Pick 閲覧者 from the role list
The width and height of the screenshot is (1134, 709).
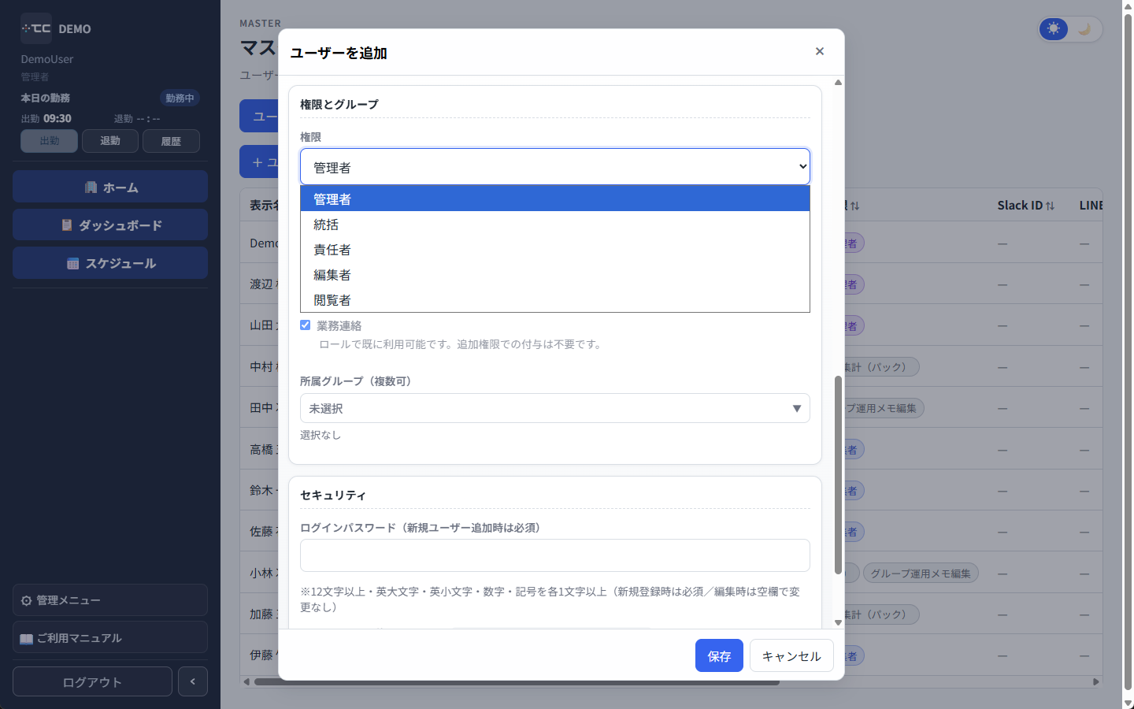tap(555, 300)
